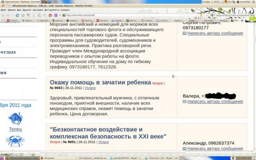The height and width of the screenshot is (160, 256).
Task: Open the Firefox launcher in top panel
Action: tap(46, 2)
